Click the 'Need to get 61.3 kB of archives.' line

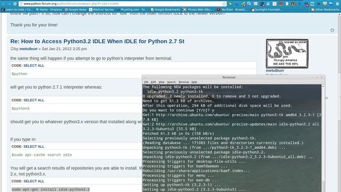(178, 101)
